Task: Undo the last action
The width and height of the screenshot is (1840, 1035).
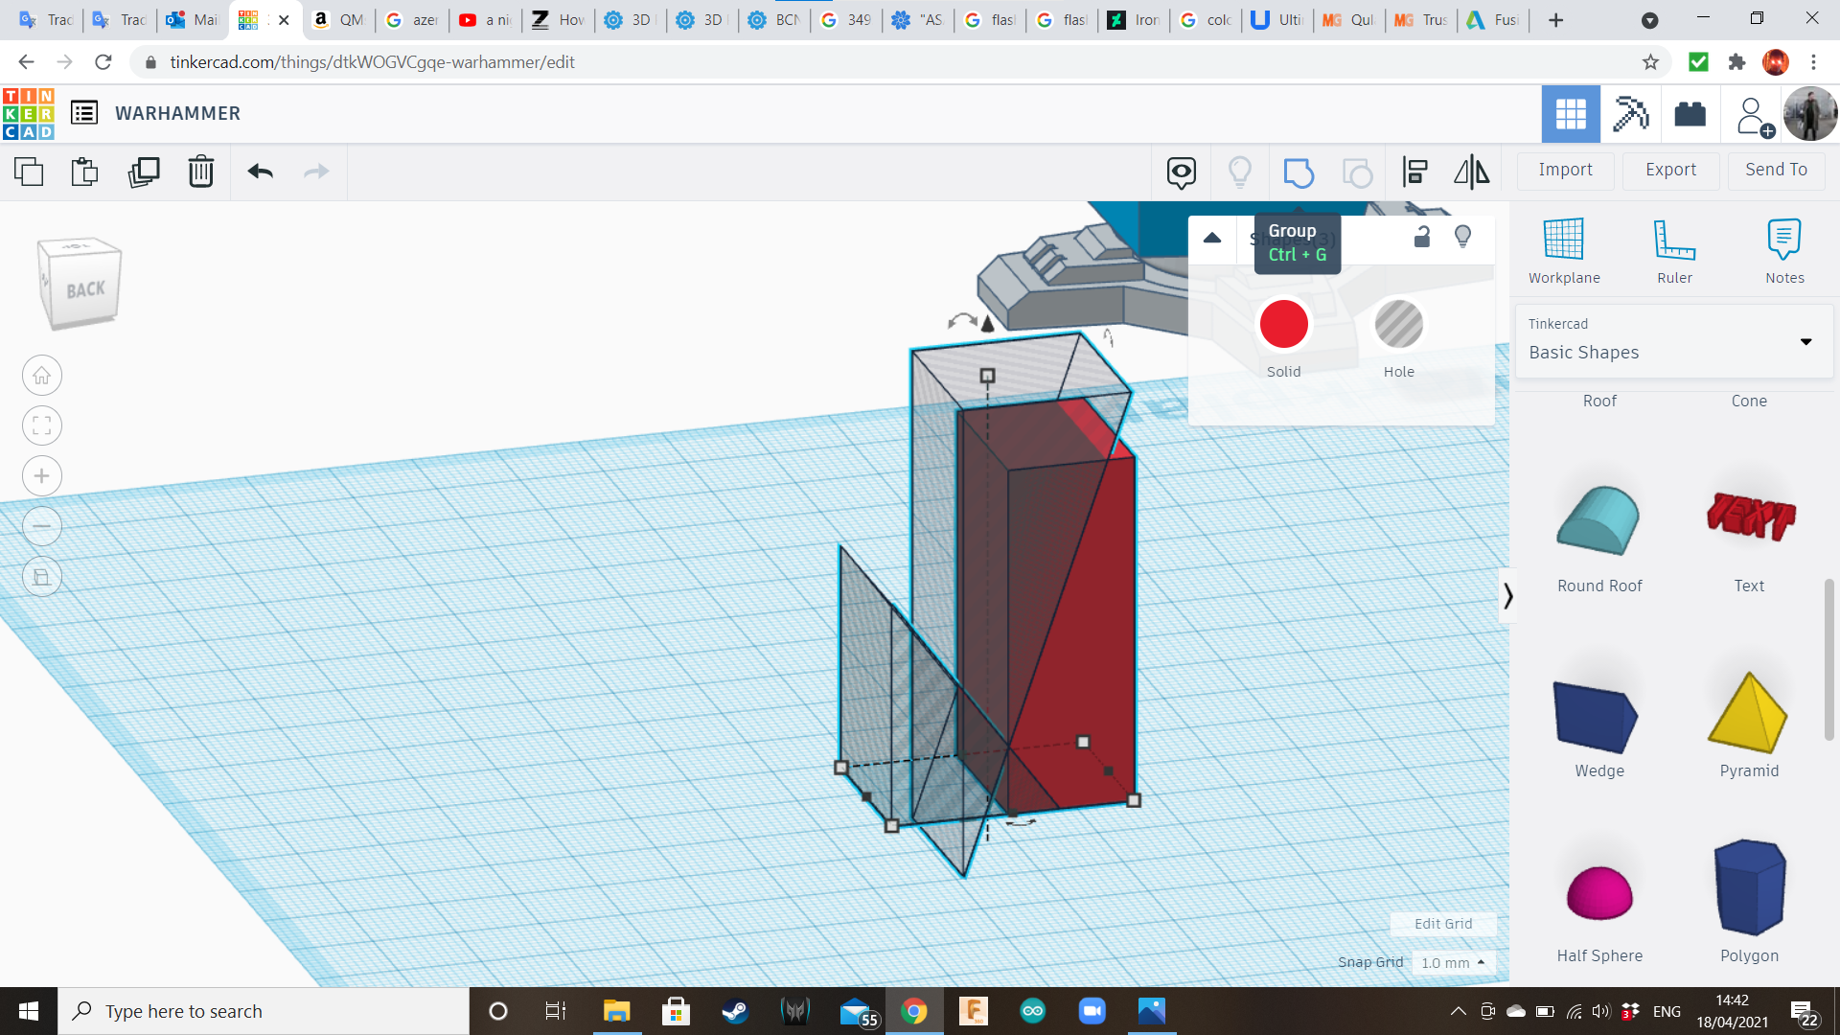Action: coord(261,172)
